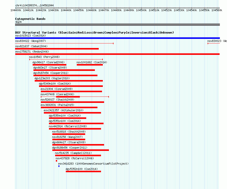Click the DGV Structural Variants track title
The height and width of the screenshot is (189, 227).
click(x=95, y=33)
